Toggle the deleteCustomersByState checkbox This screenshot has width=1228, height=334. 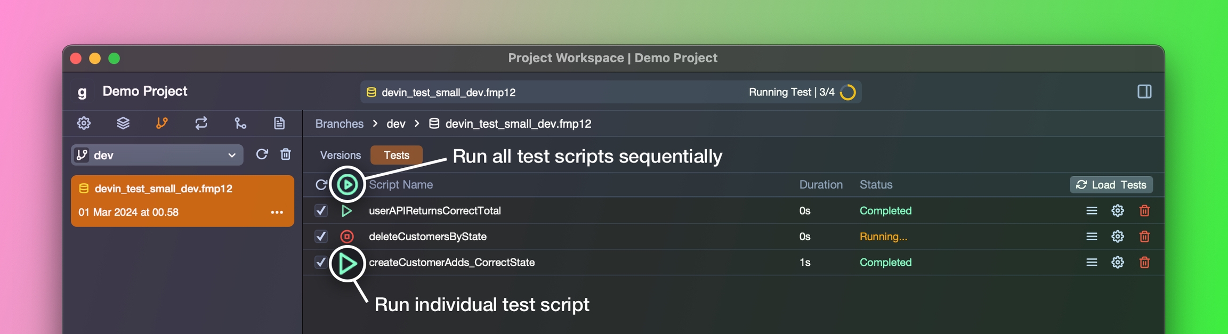point(321,237)
